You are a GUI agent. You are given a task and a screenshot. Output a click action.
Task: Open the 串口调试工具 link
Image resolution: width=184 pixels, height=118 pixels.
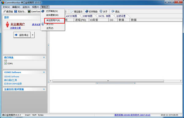tap(10, 80)
